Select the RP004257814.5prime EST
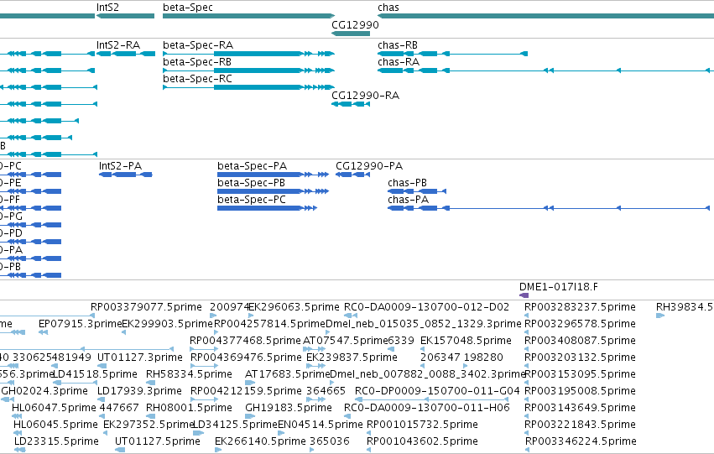Image resolution: width=714 pixels, height=454 pixels. tap(216, 332)
